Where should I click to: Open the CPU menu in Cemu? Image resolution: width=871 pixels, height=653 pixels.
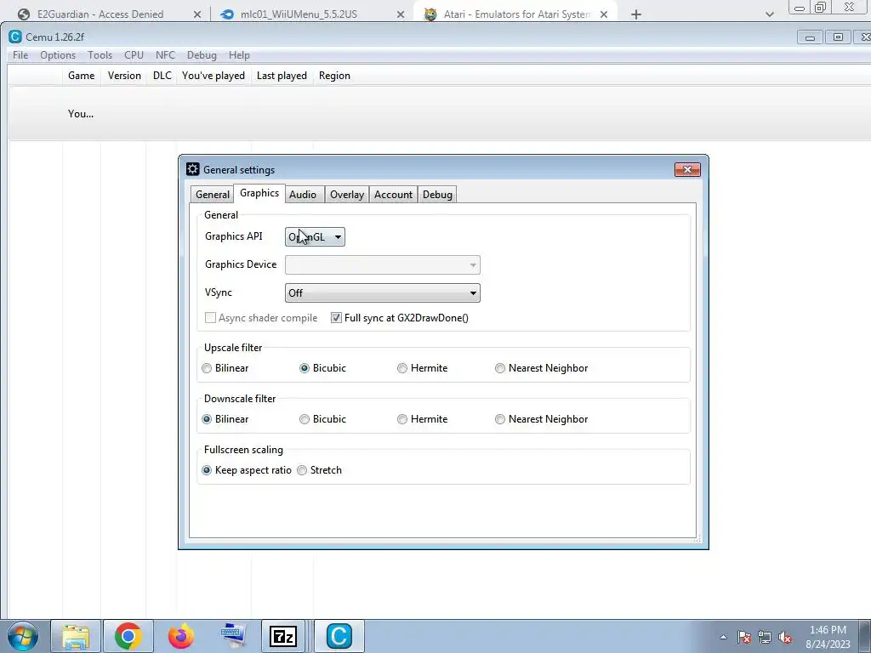[x=134, y=55]
